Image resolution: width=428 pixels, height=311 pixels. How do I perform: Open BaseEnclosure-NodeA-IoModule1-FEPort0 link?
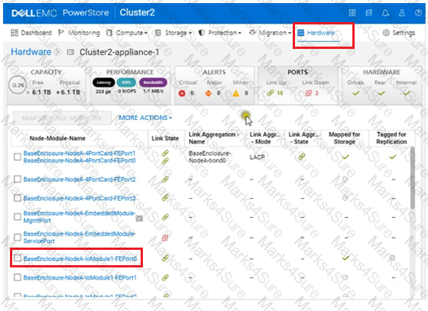[80, 258]
